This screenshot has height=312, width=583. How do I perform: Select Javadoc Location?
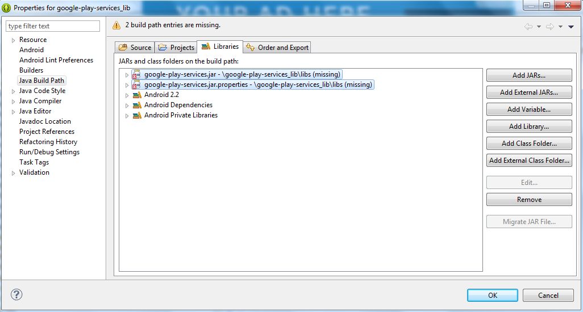pos(45,121)
